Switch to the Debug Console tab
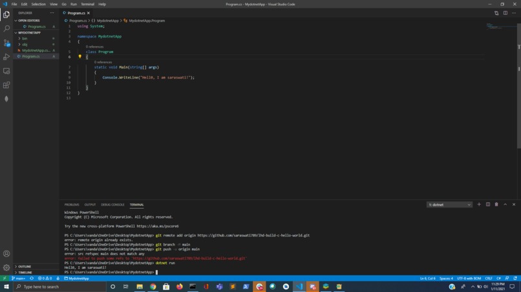 [x=112, y=205]
